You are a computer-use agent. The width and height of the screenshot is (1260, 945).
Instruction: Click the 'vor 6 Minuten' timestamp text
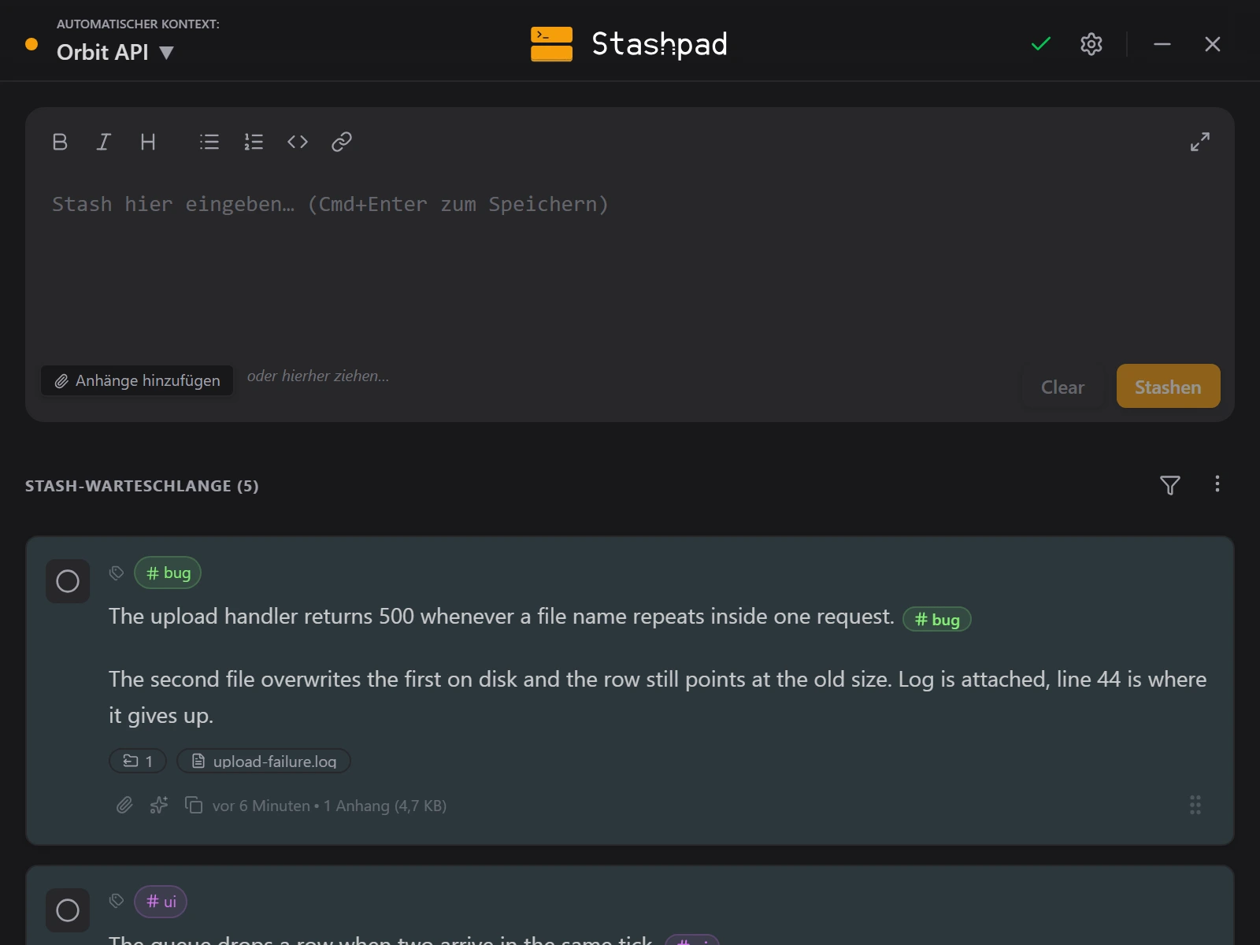point(261,806)
